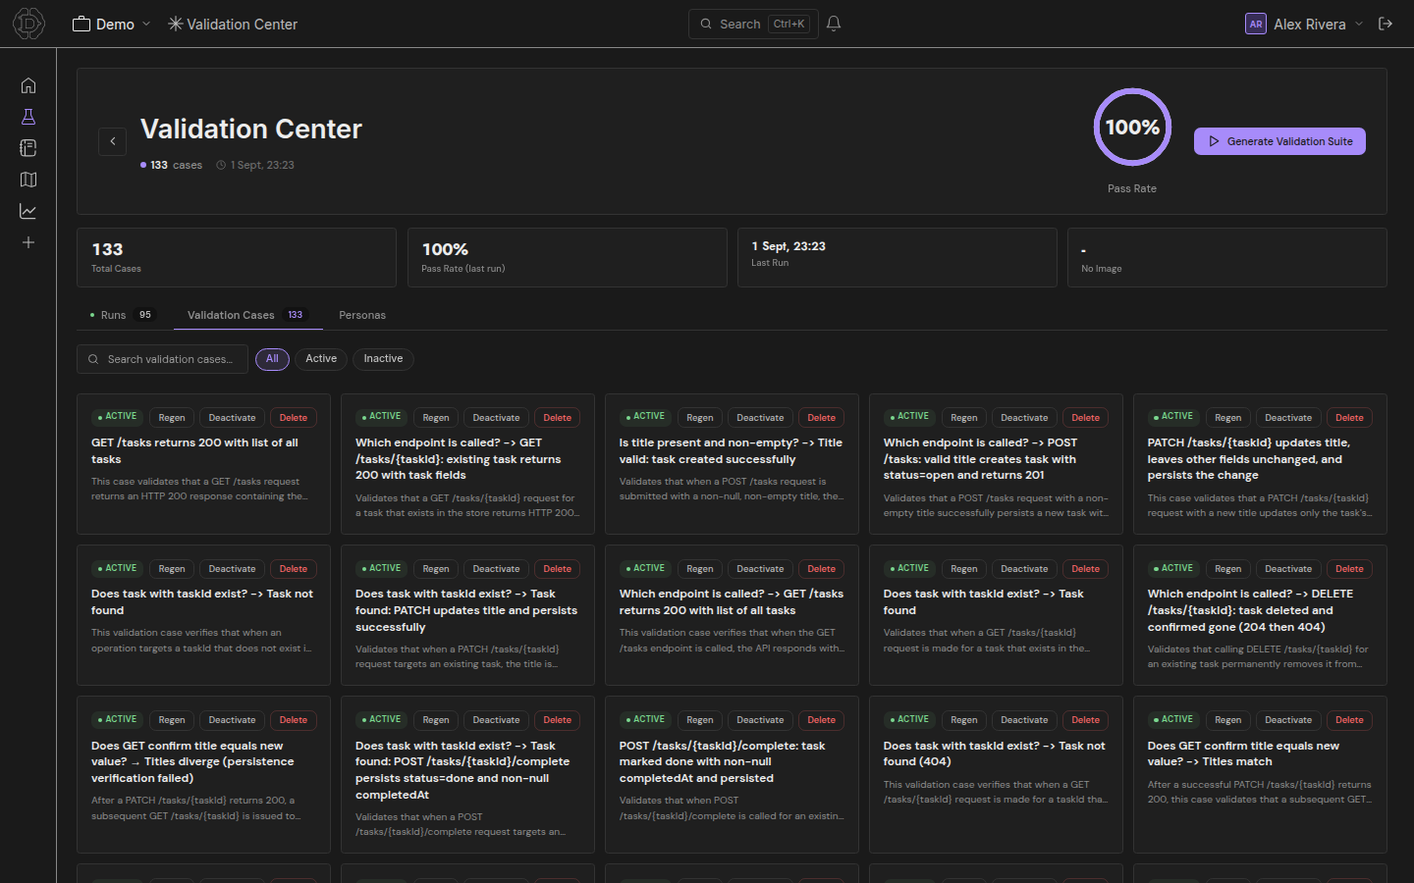Click the AR user avatar badge

[1256, 24]
